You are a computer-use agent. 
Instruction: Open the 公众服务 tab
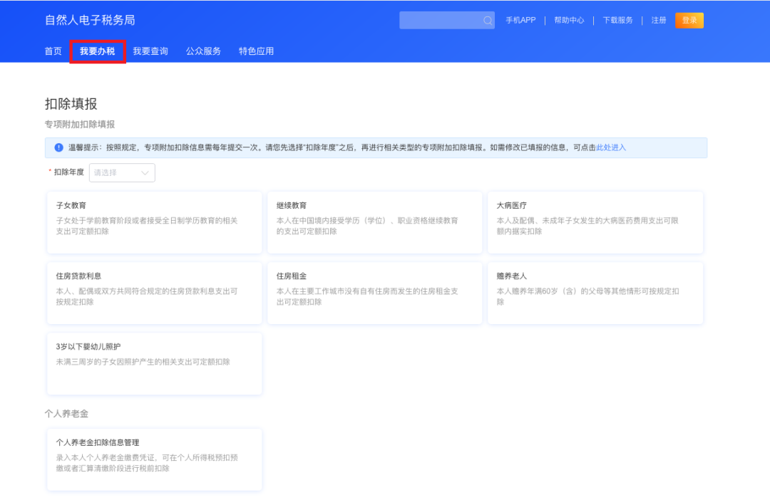pyautogui.click(x=203, y=51)
